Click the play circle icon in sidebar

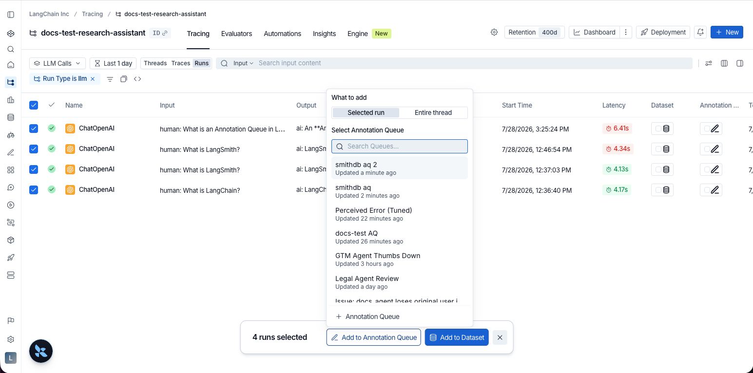point(11,205)
